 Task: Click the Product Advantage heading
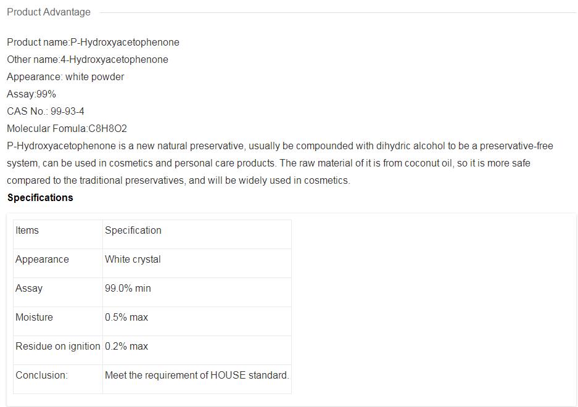pos(49,12)
